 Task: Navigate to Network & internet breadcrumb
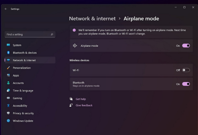(x=92, y=19)
